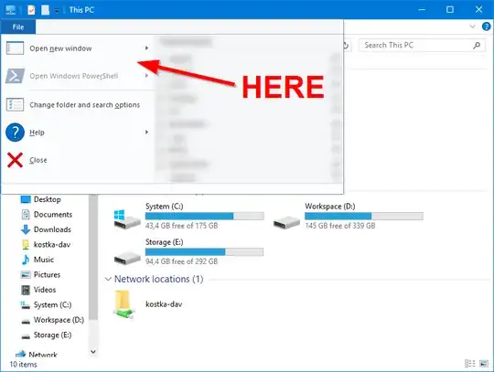Select the System (C:) drive icon
Screen dimensions: 494x372
(127, 219)
